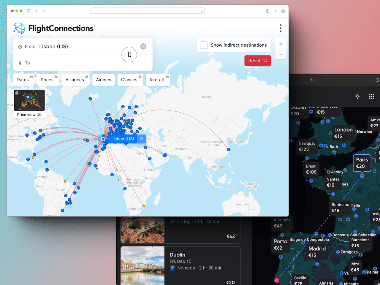Click the Jersey airport marker
Viewport: 380px width, 285px height.
[328, 172]
